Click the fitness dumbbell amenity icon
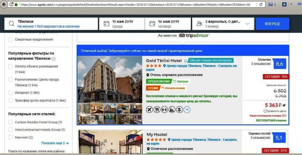 (165, 110)
